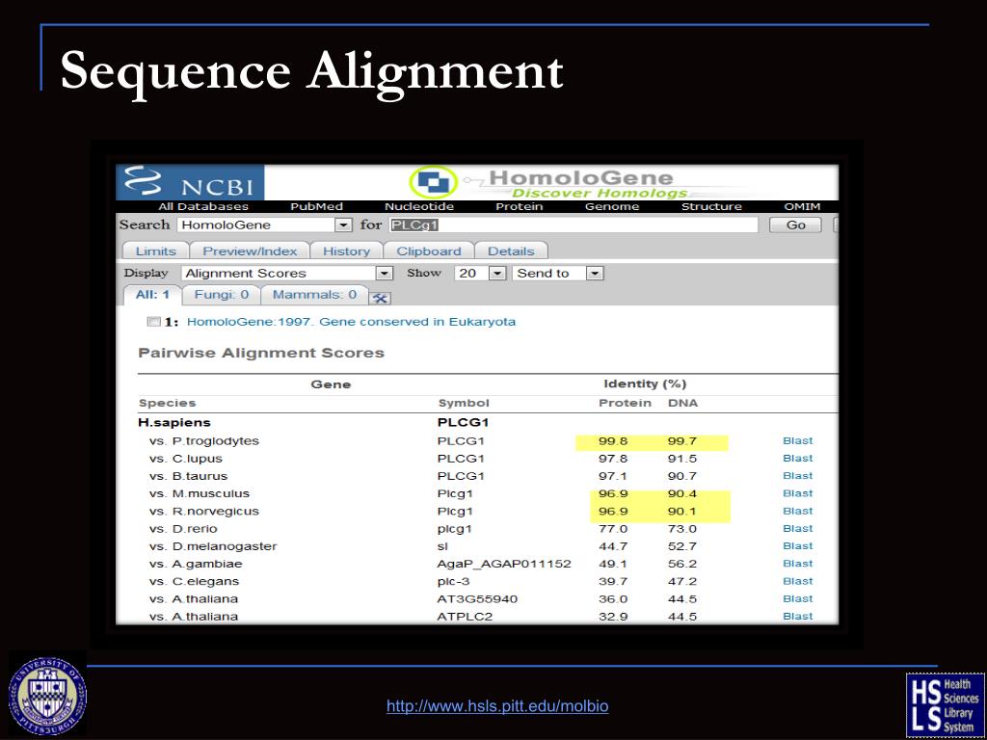This screenshot has width=987, height=740.
Task: Click Blast for the M.musculus row
Action: pyautogui.click(x=797, y=494)
